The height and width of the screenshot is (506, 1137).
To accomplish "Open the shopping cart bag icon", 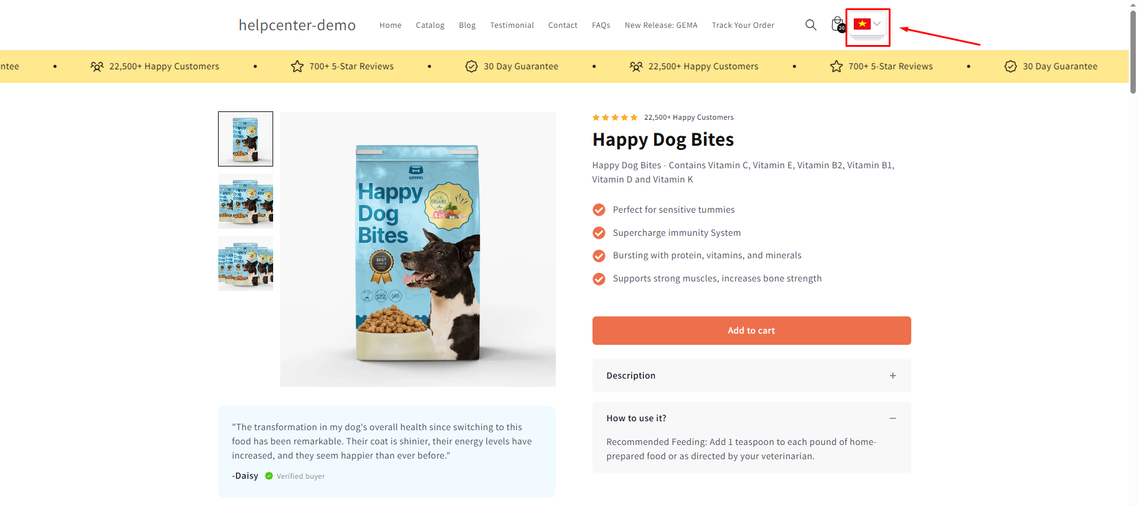I will 837,24.
